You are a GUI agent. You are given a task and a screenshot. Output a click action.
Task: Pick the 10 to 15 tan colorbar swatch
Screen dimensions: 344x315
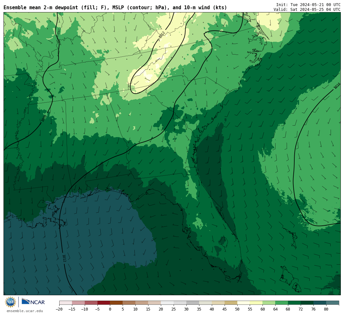click(142, 303)
